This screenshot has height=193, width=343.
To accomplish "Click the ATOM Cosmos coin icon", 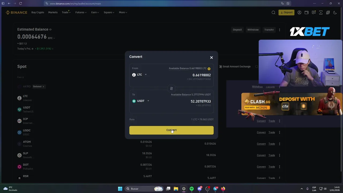I will (x=19, y=144).
